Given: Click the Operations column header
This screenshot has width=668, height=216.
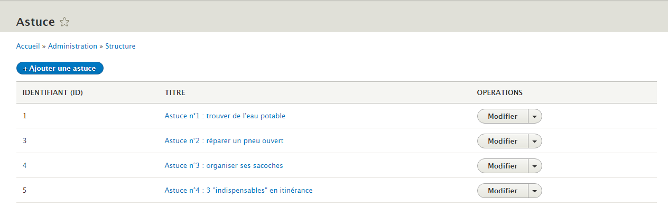Looking at the screenshot, I should pyautogui.click(x=499, y=93).
